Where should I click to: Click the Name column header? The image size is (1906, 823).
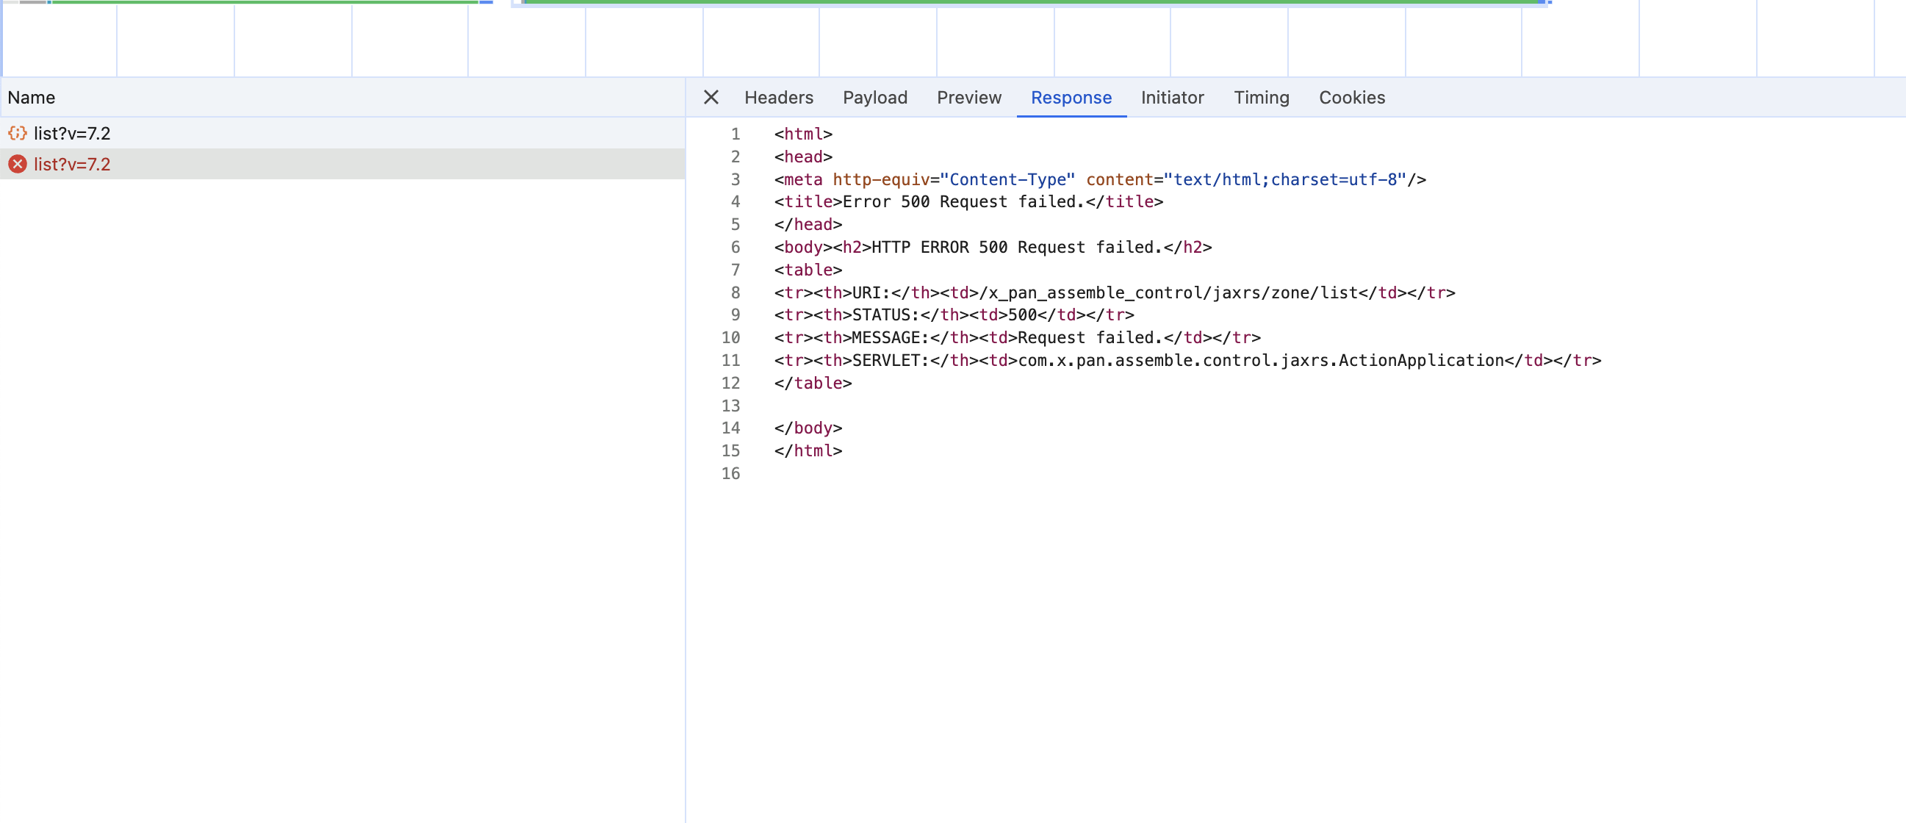pyautogui.click(x=31, y=98)
